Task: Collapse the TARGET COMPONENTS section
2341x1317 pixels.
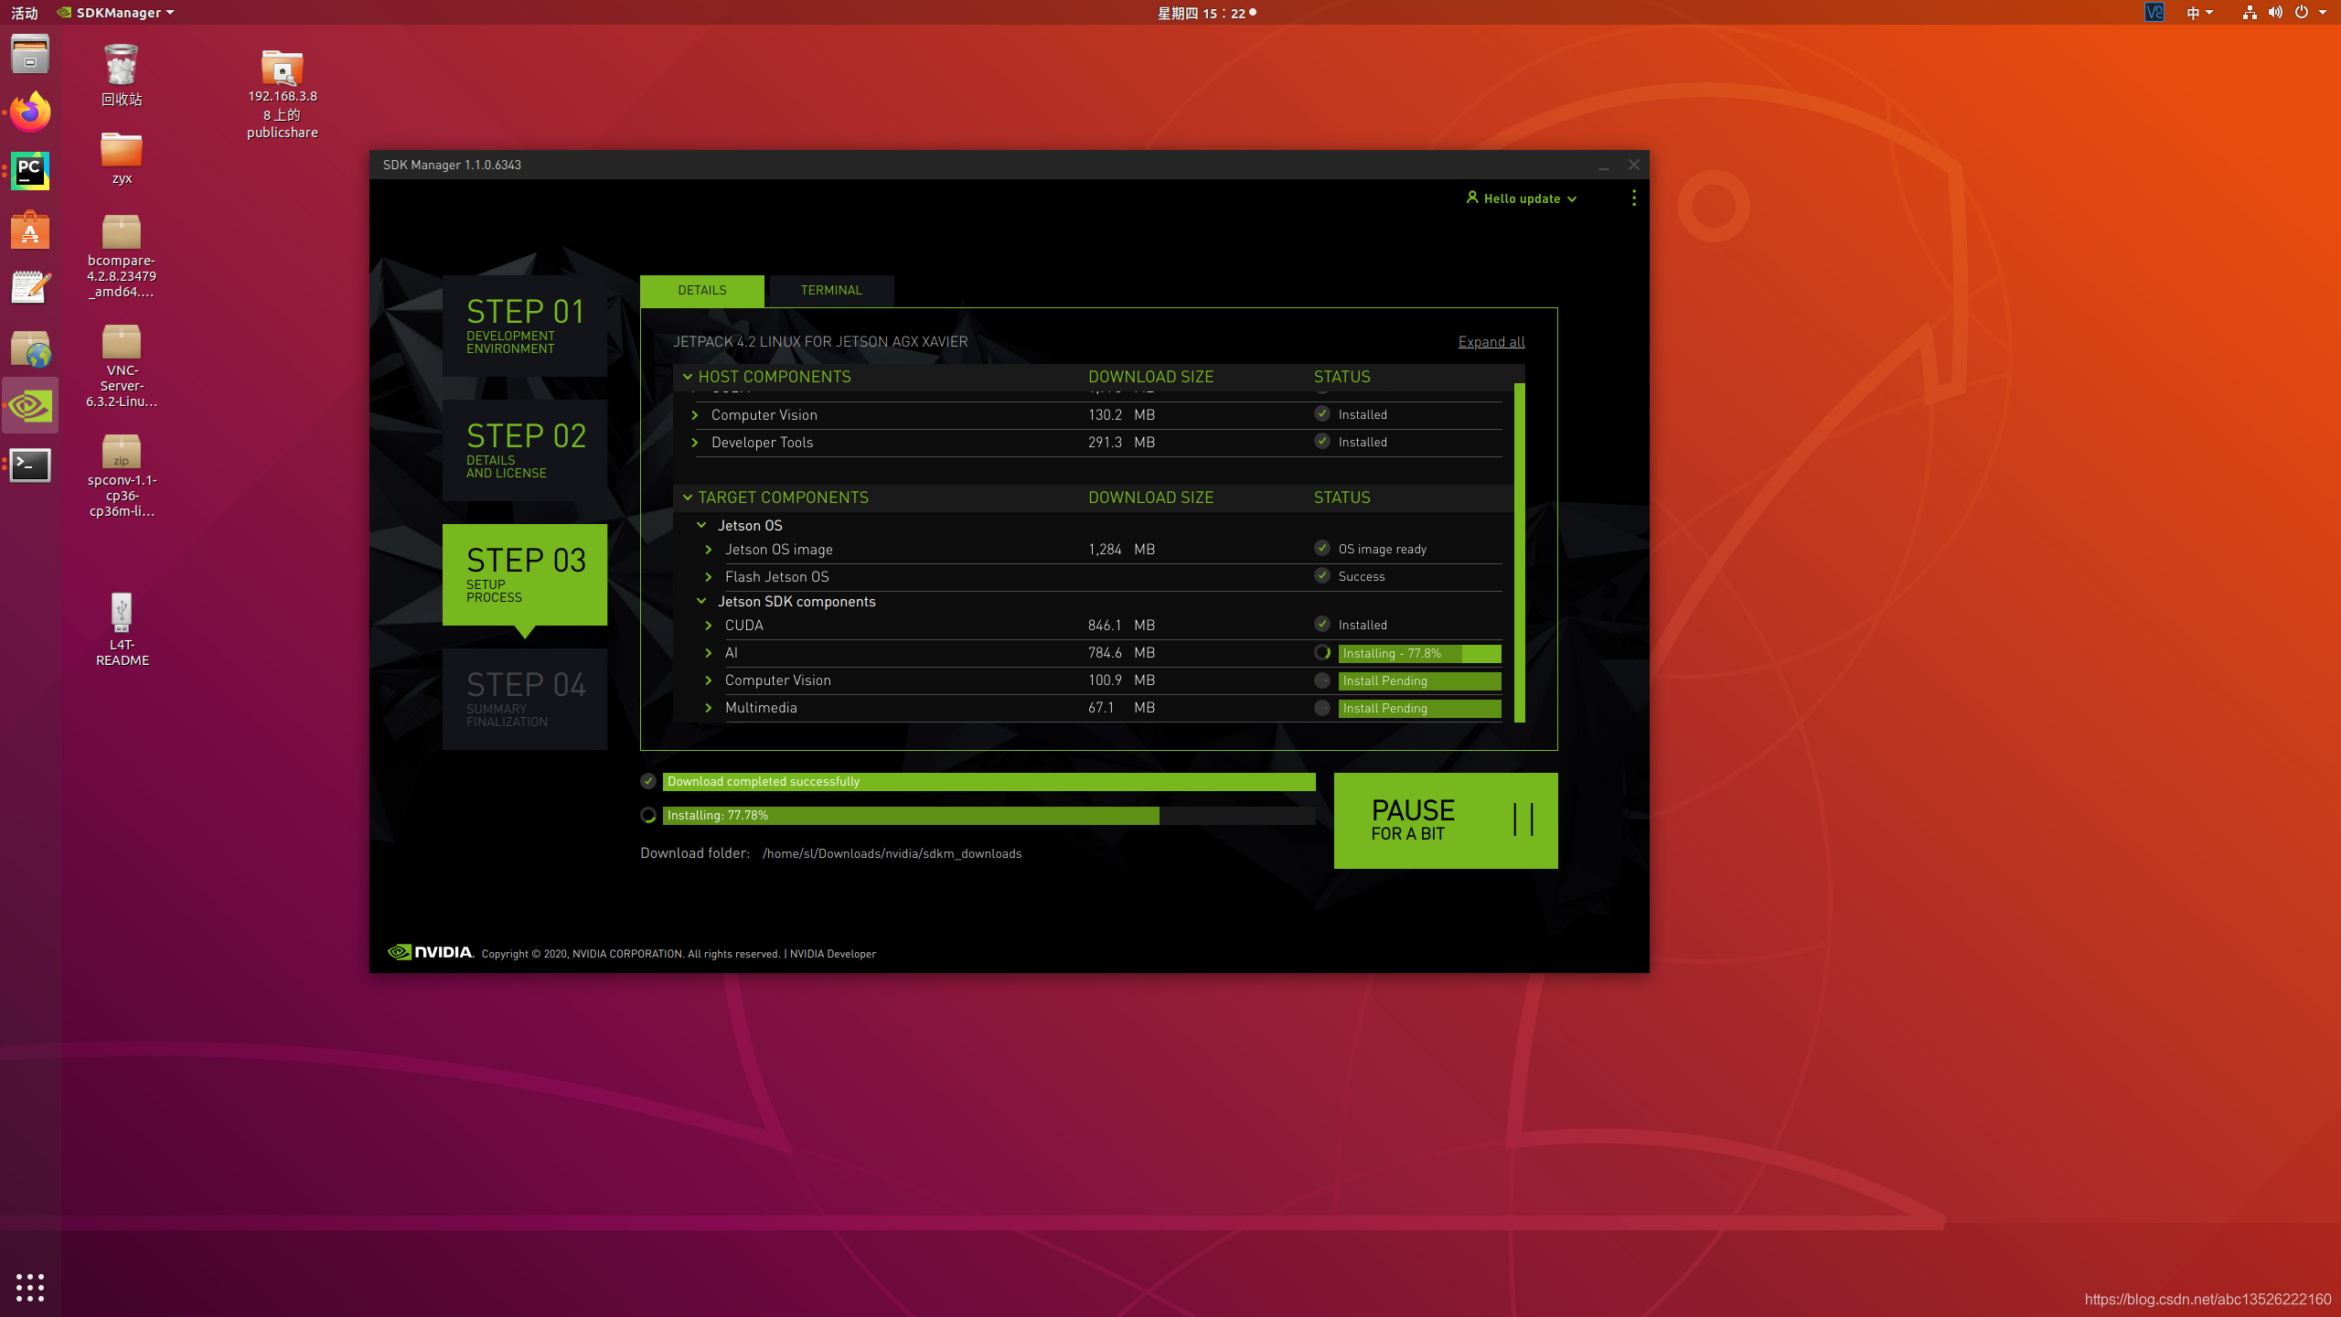Action: coord(688,498)
